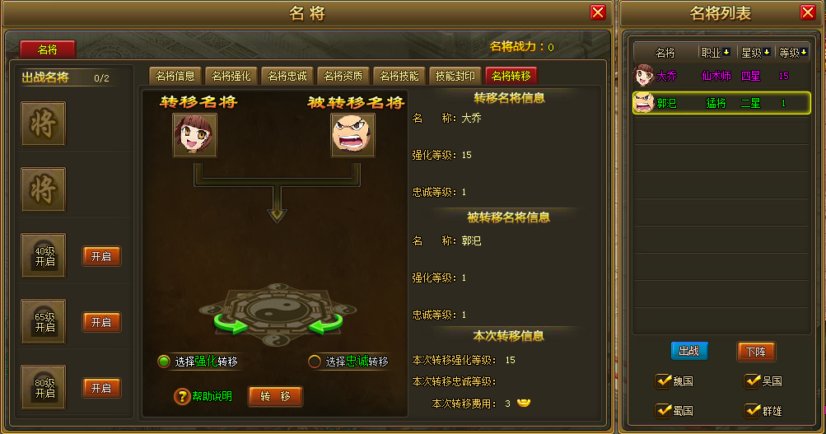The image size is (826, 434).
Task: Open the 技能封印 tab
Action: [455, 76]
